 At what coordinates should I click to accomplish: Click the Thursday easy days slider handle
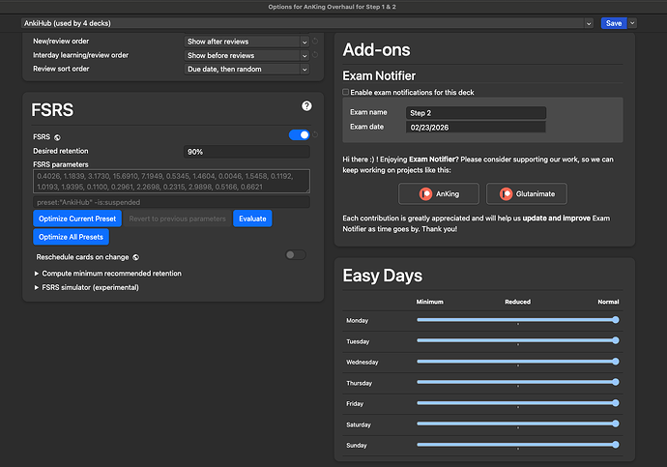pyautogui.click(x=616, y=382)
